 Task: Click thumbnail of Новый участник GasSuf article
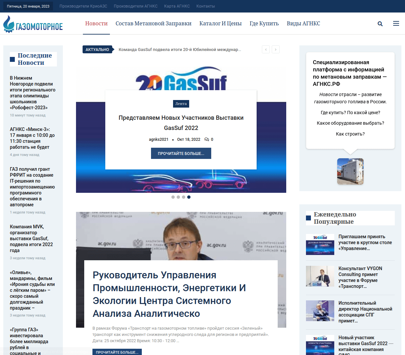(x=320, y=345)
